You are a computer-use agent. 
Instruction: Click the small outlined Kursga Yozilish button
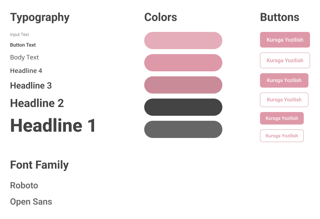[282, 136]
